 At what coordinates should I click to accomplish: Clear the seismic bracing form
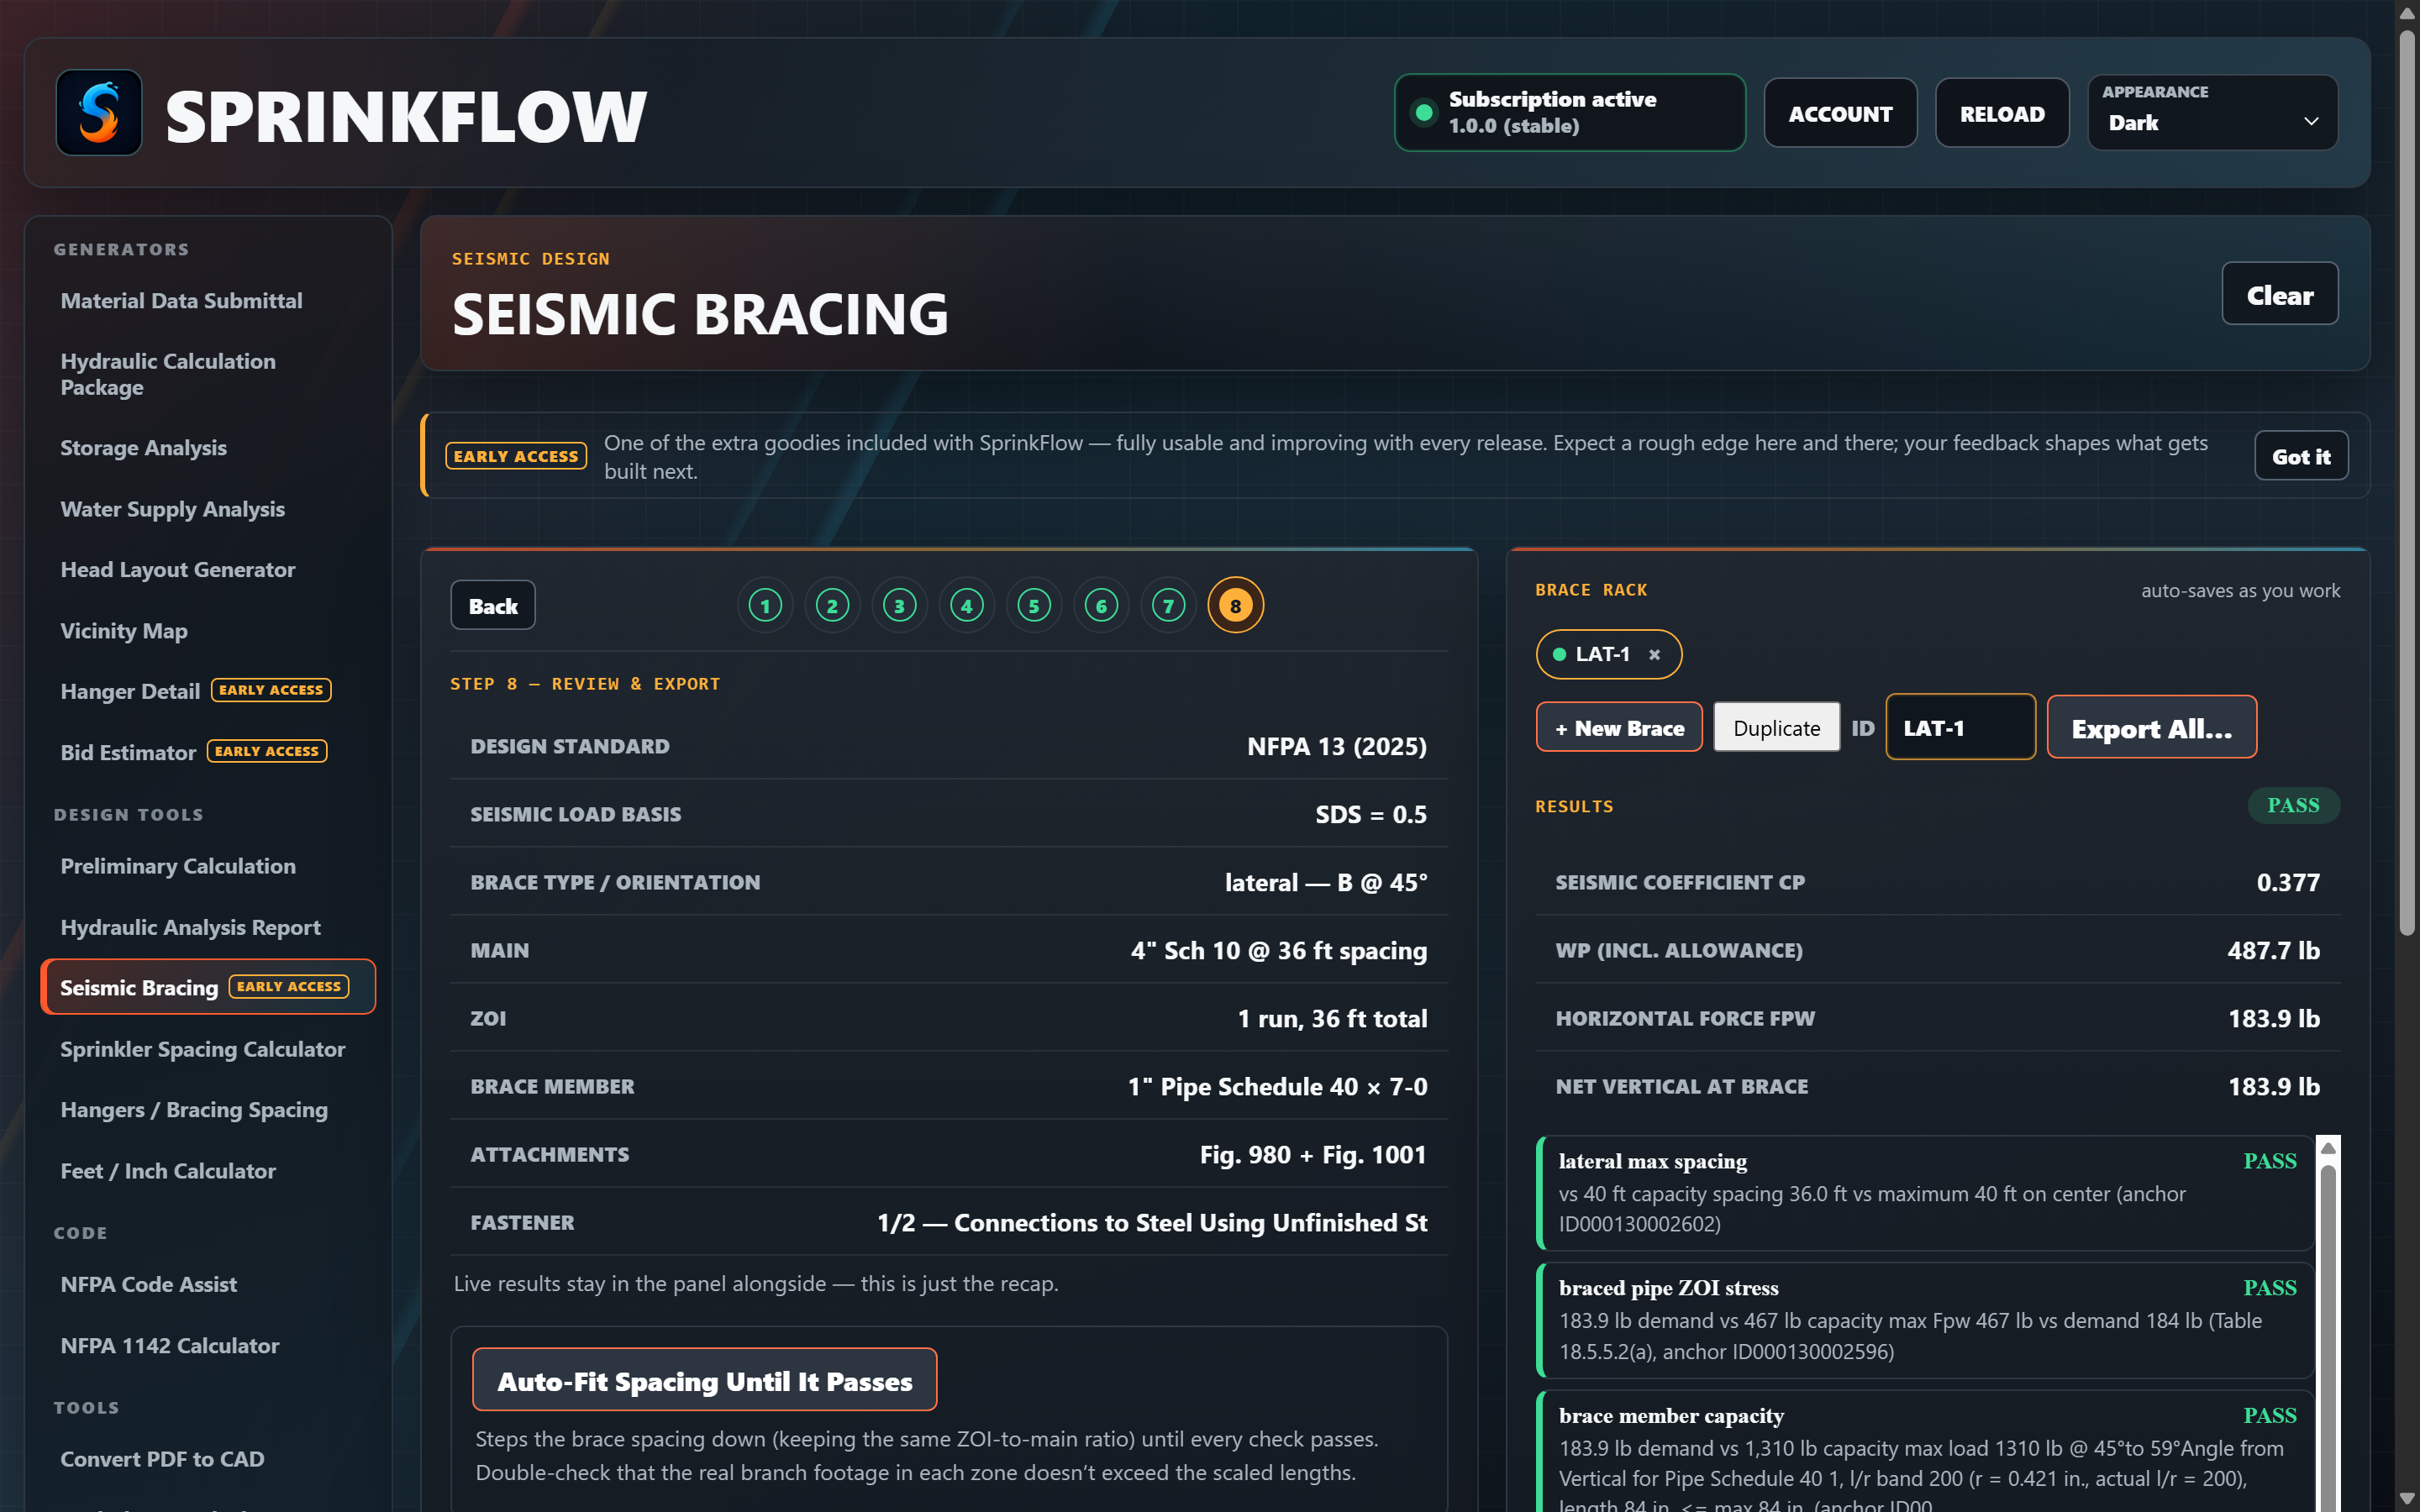coord(2279,294)
